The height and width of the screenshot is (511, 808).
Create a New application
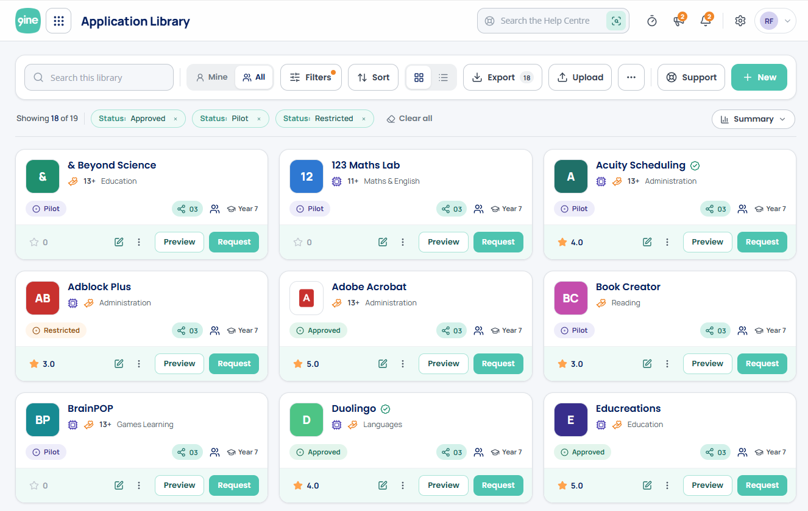[x=759, y=77]
